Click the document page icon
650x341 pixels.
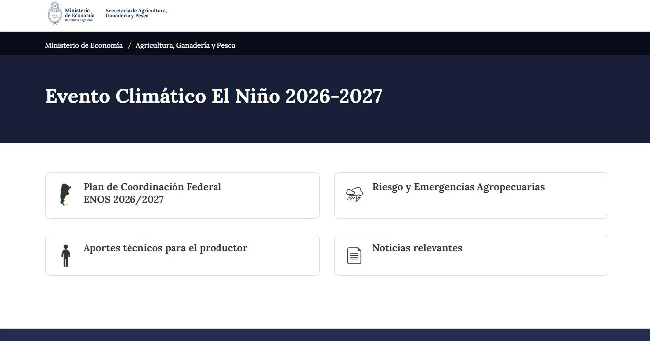354,255
